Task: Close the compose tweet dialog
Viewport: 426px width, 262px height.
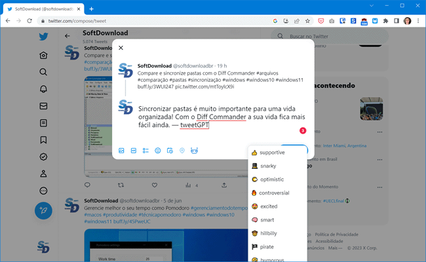Action: coord(121,48)
